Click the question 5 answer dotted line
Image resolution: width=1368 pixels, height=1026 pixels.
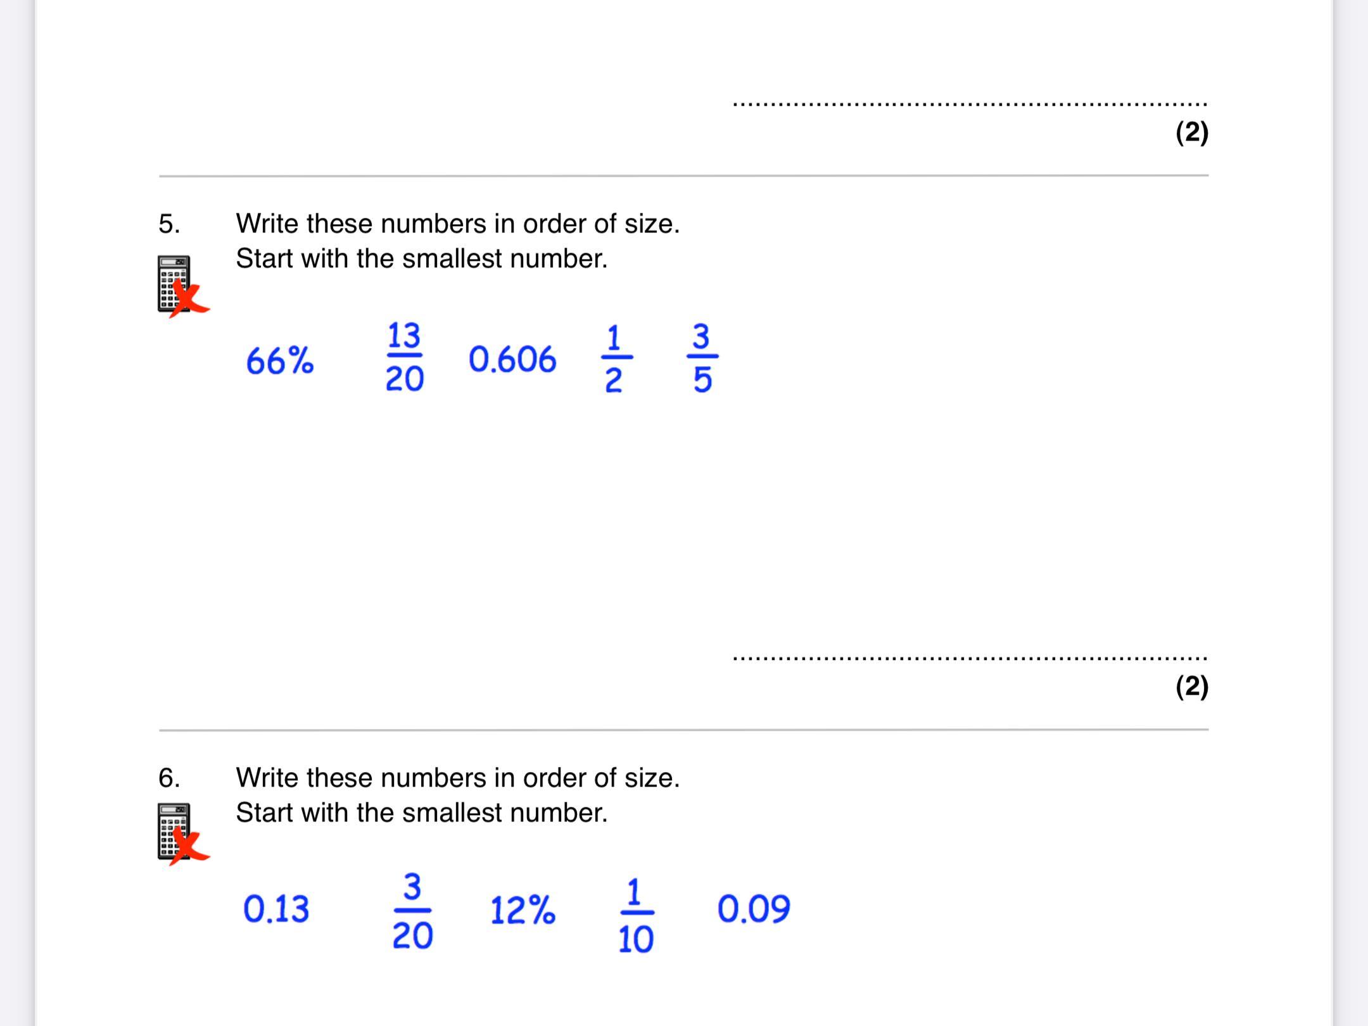(969, 658)
